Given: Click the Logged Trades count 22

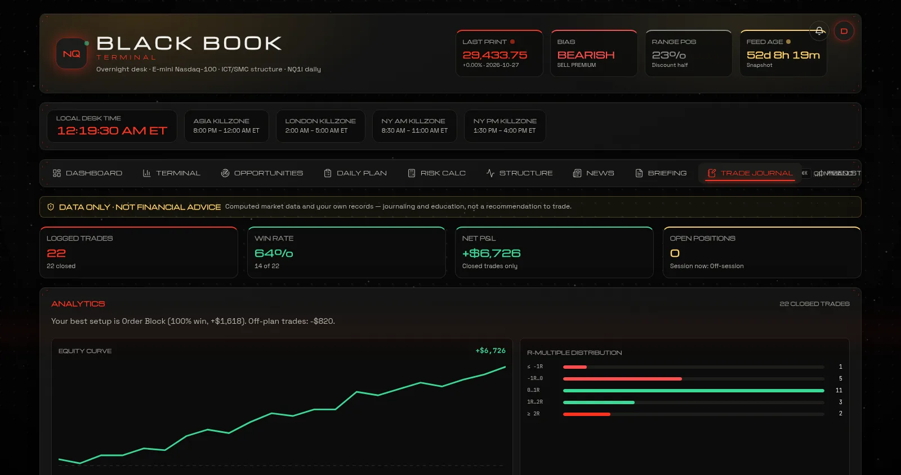Looking at the screenshot, I should point(56,254).
